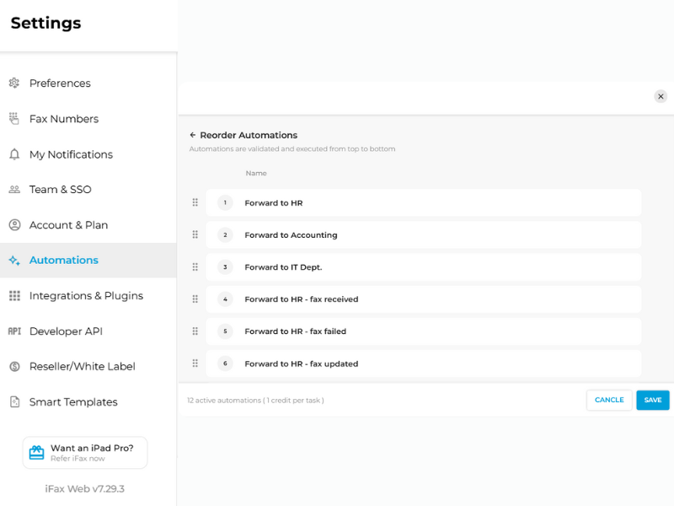This screenshot has height=506, width=674.
Task: Click the SAVE button
Action: point(652,400)
